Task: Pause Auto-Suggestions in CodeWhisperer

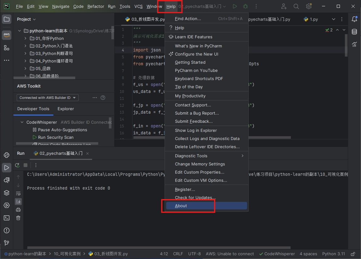Action: [x=62, y=130]
